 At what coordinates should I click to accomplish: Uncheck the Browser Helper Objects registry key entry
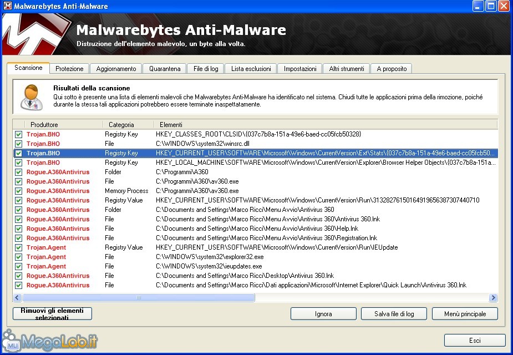(19, 163)
